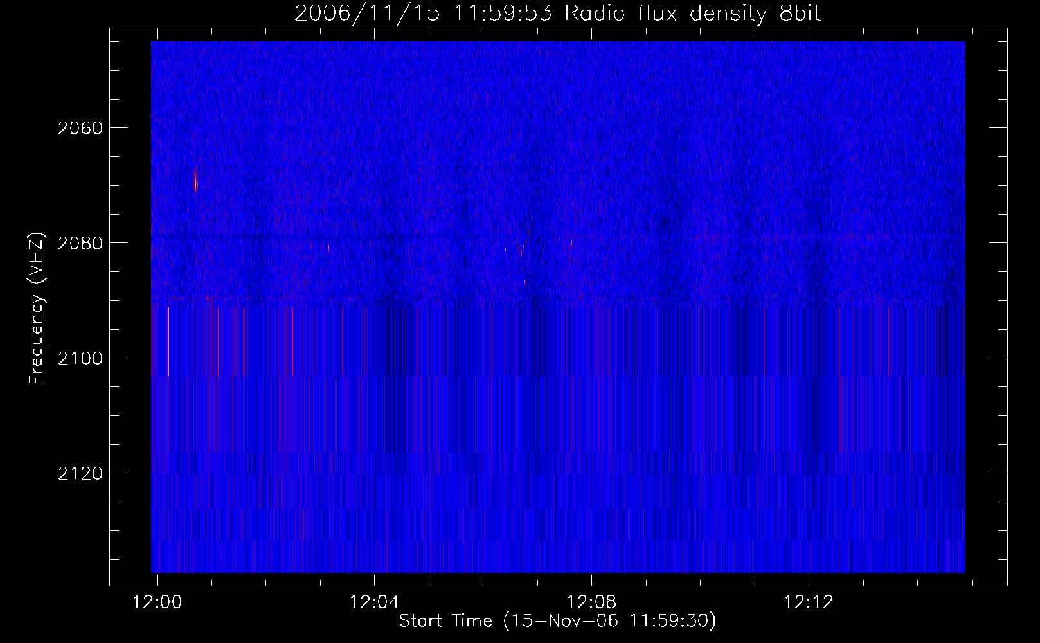The height and width of the screenshot is (643, 1040).
Task: Click the 12:00 time tick label
Action: pos(157,602)
